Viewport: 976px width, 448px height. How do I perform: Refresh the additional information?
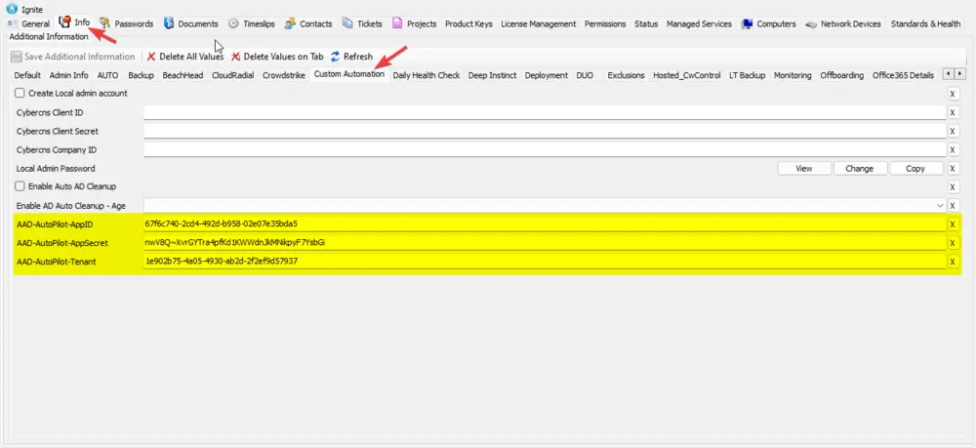tap(351, 57)
